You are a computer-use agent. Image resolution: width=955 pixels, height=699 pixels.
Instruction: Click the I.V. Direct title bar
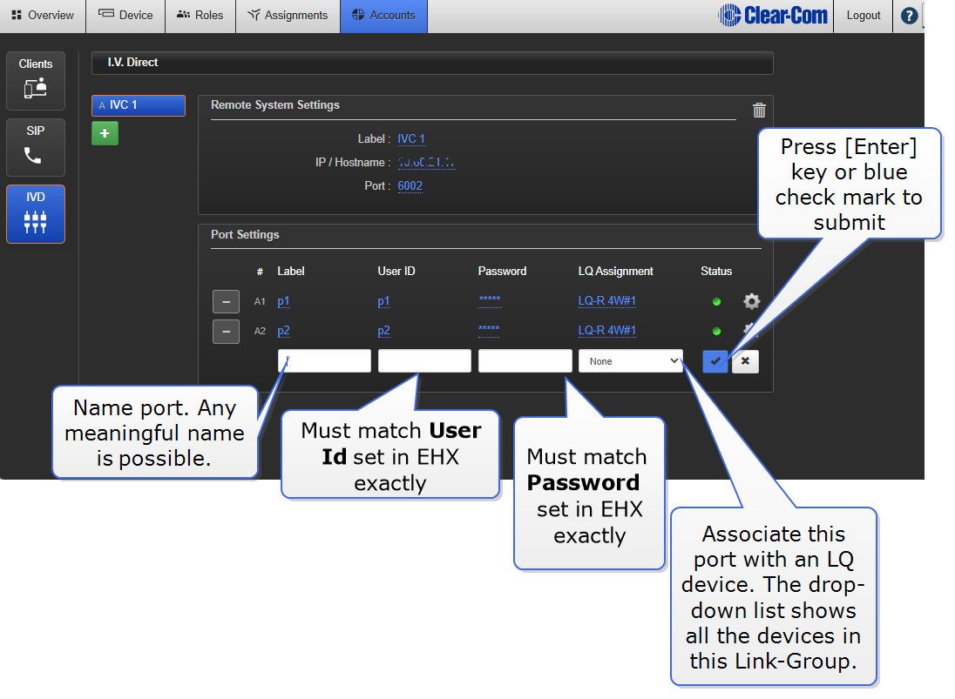(x=432, y=63)
